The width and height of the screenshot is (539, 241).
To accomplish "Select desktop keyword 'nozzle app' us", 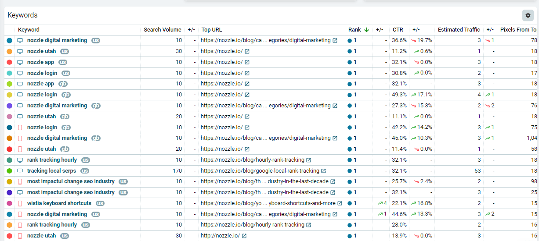I will point(40,62).
